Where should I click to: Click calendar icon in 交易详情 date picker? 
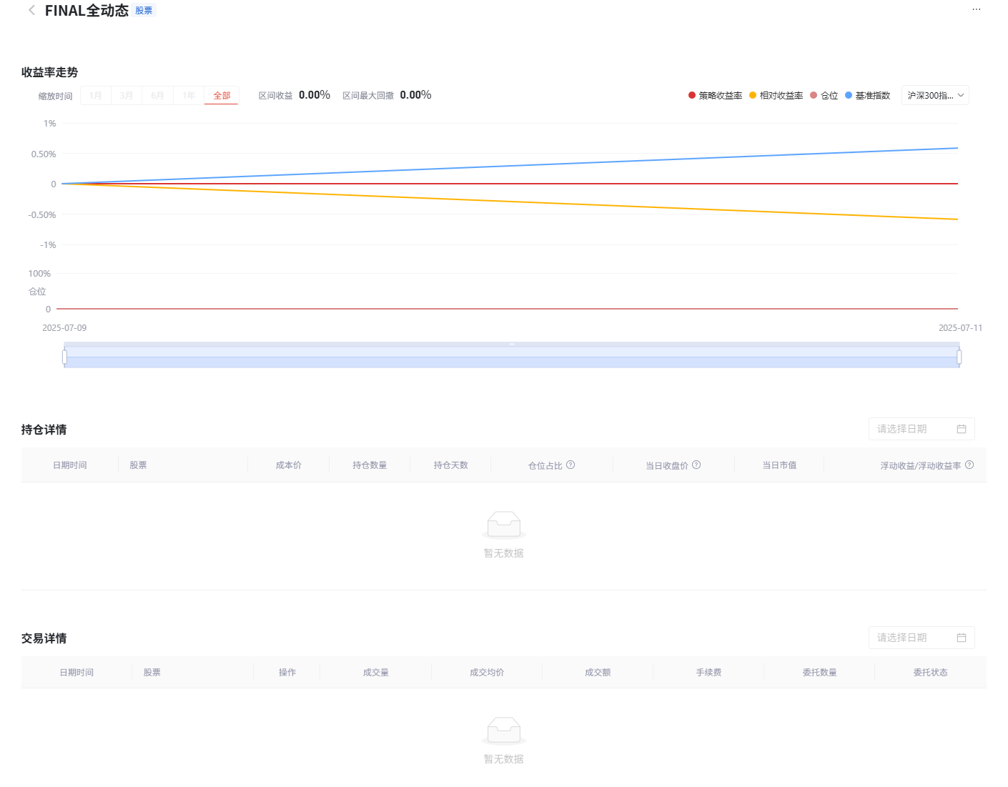[x=962, y=638]
